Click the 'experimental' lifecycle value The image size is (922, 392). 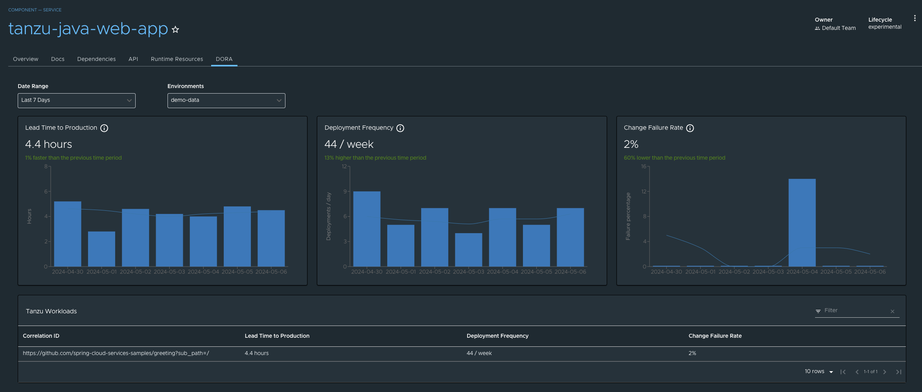coord(885,27)
